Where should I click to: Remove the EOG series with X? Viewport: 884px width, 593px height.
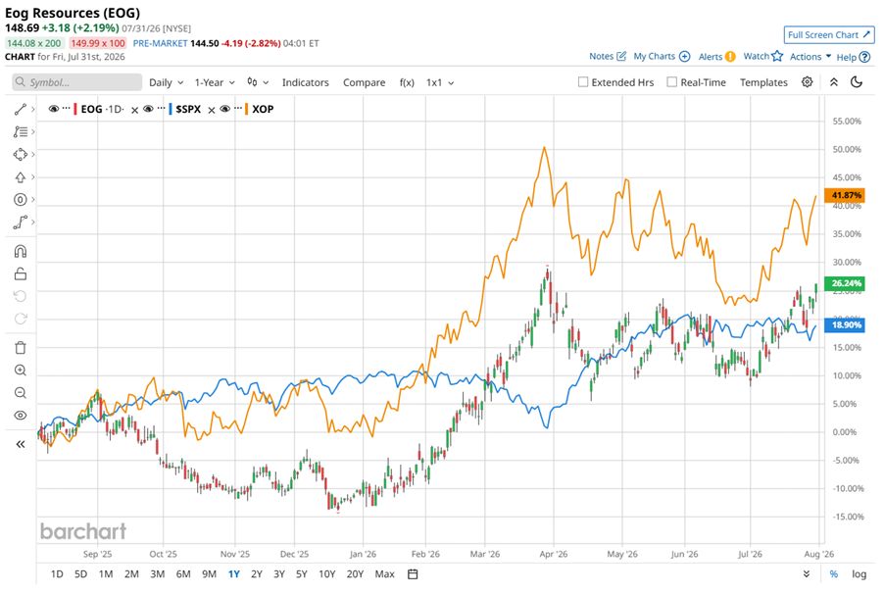[x=134, y=110]
